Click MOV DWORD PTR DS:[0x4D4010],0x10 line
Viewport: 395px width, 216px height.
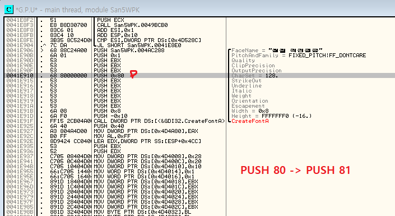[147, 166]
